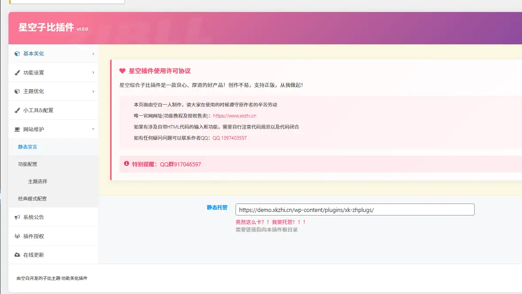
Task: Collapse the 网站维护 section arrow
Action: click(x=93, y=129)
